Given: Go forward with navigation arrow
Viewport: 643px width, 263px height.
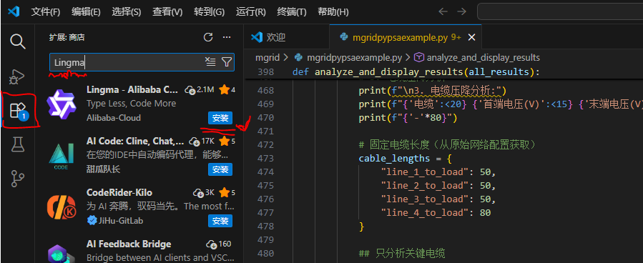Looking at the screenshot, I should 462,11.
